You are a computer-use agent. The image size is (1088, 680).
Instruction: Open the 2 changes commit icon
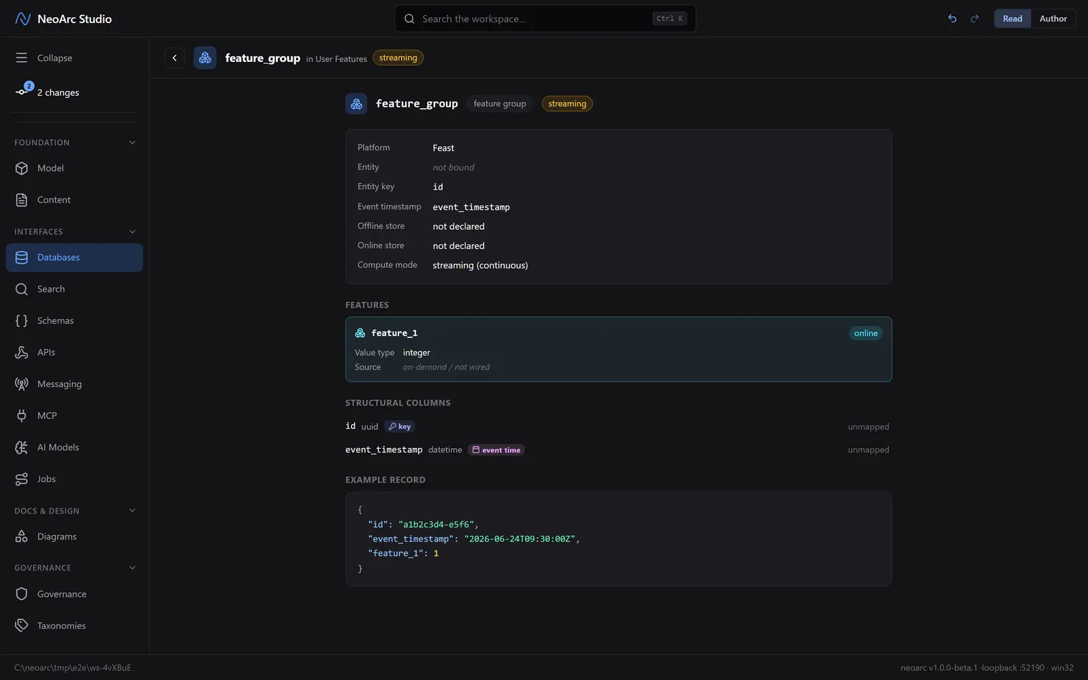(22, 91)
